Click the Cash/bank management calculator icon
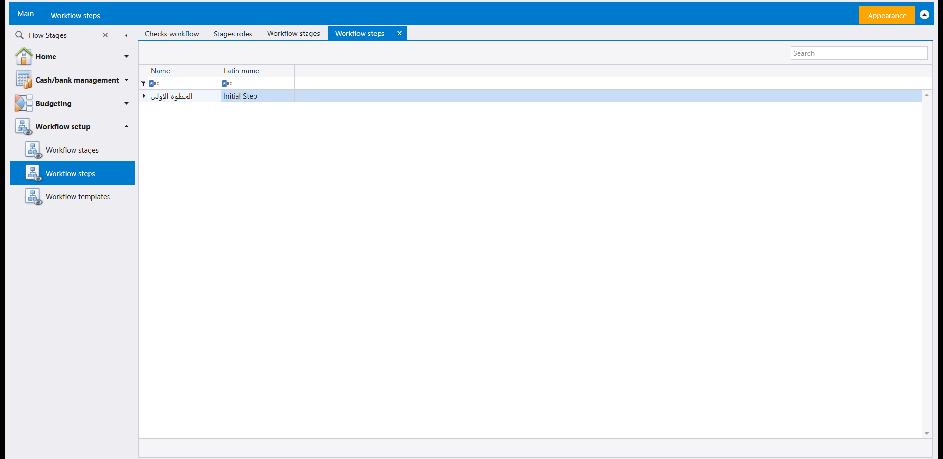This screenshot has width=943, height=459. (x=23, y=80)
